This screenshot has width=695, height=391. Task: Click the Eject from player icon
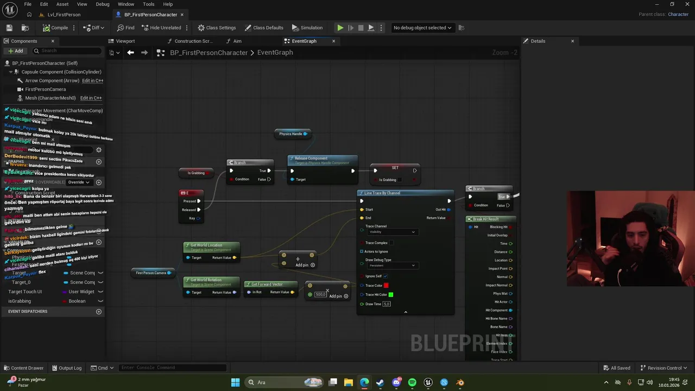pyautogui.click(x=371, y=28)
